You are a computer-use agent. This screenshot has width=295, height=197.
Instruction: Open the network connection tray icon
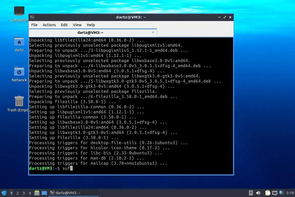(275, 193)
